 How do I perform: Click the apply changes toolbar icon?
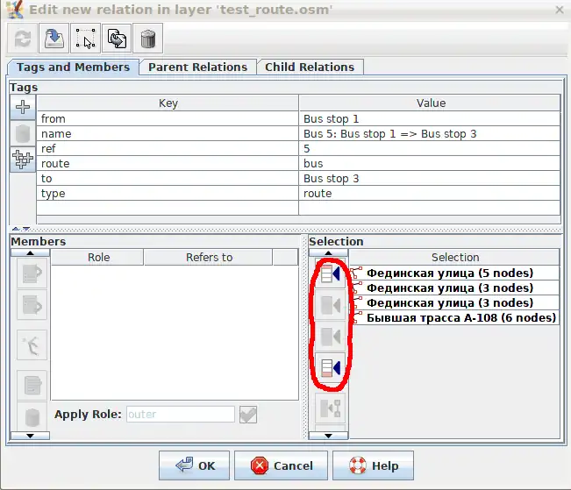click(52, 39)
